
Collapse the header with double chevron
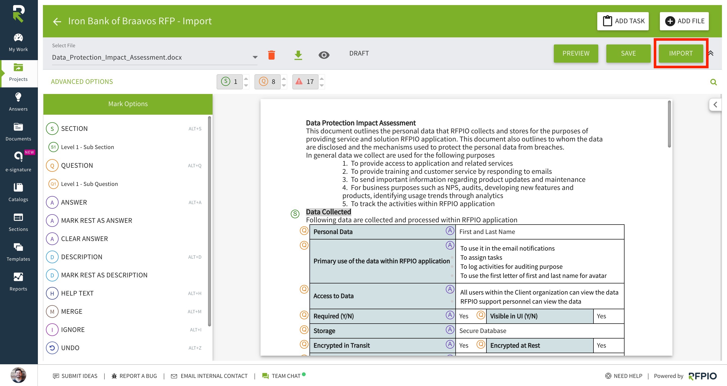click(x=711, y=53)
